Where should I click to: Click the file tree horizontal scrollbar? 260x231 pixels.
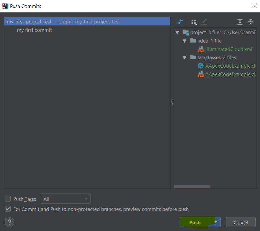(192, 186)
